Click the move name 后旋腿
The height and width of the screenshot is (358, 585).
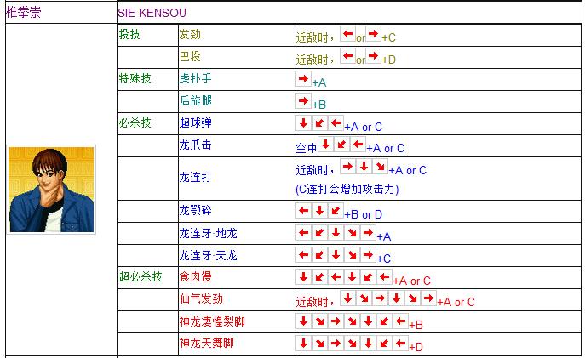[x=196, y=100]
